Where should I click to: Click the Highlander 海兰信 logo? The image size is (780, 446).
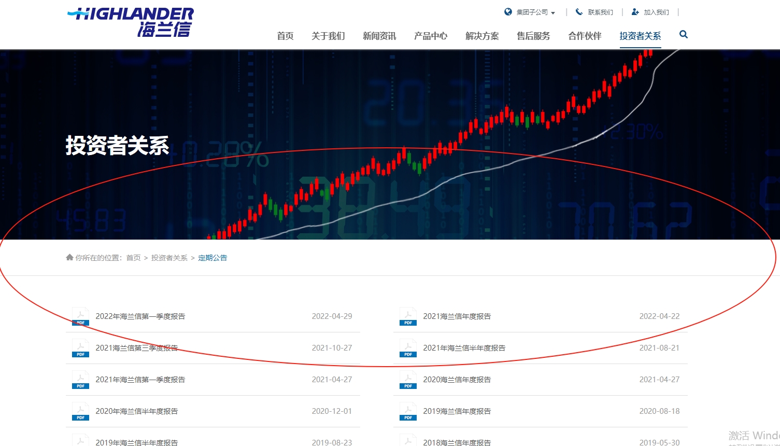(x=131, y=22)
